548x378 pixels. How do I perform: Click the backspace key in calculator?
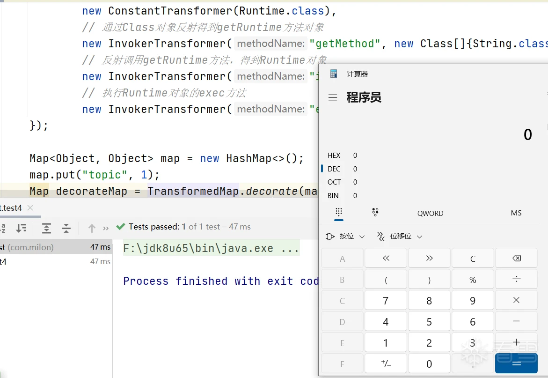click(x=516, y=259)
